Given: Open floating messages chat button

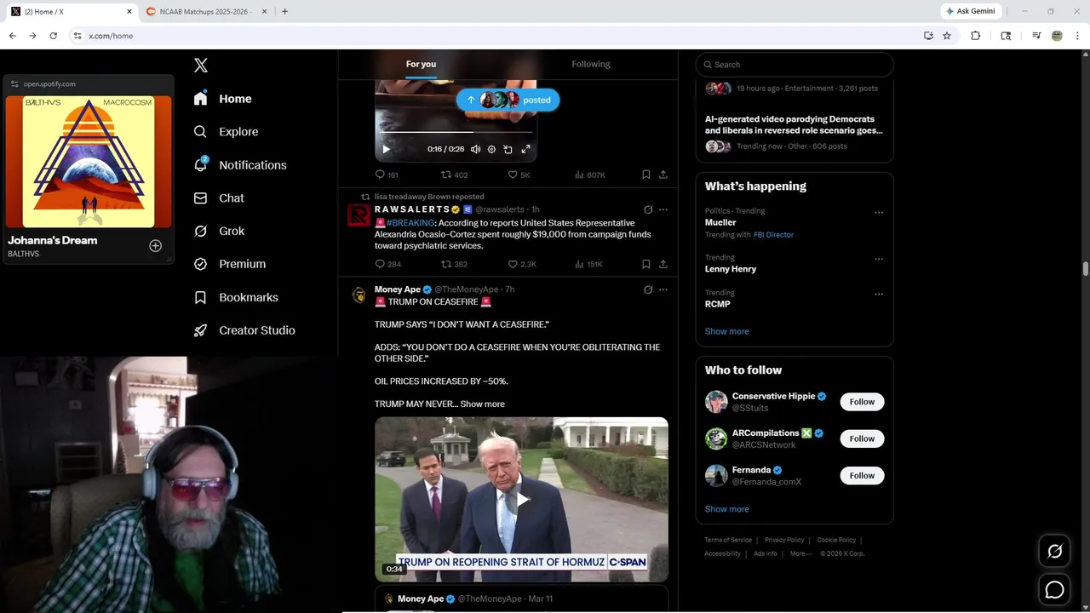Looking at the screenshot, I should point(1054,589).
